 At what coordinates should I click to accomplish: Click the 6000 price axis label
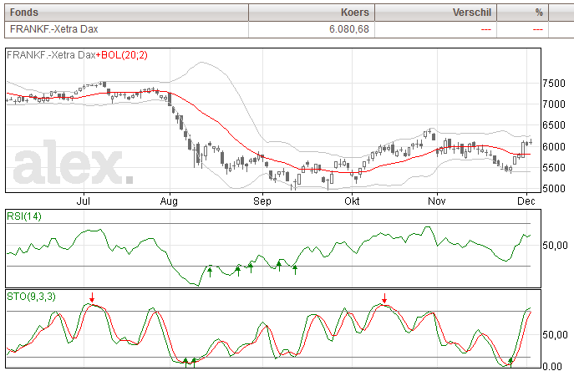pyautogui.click(x=554, y=146)
